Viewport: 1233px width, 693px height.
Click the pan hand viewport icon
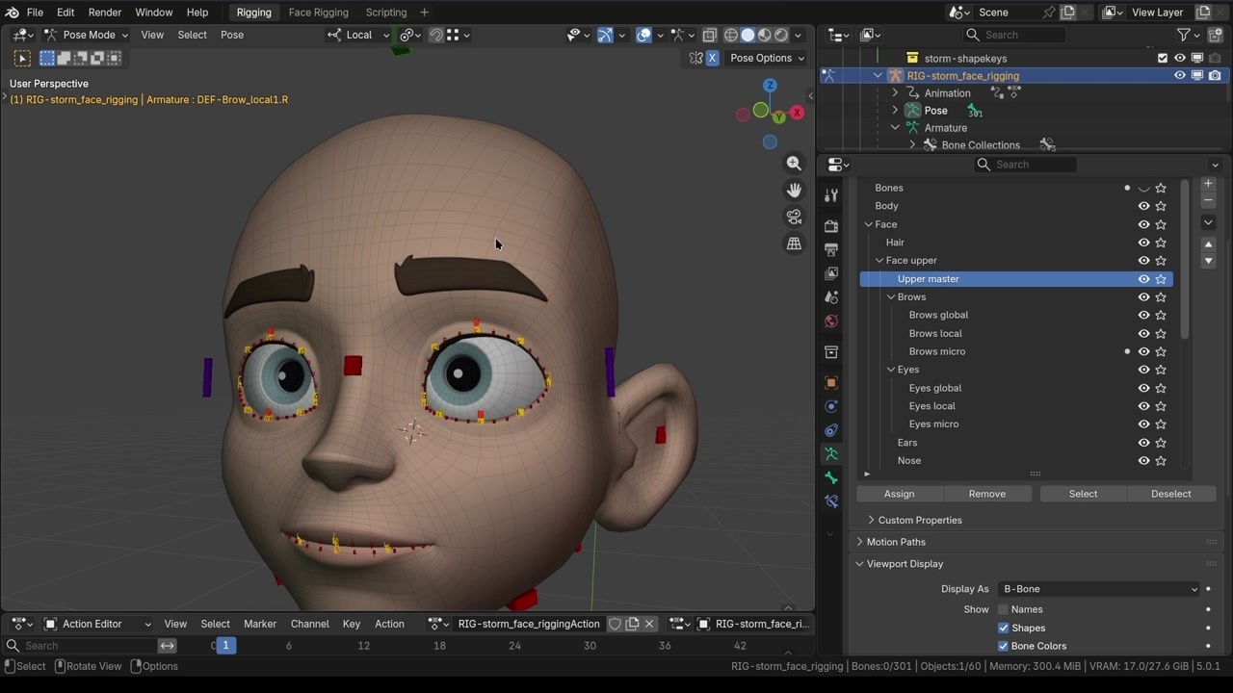794,191
